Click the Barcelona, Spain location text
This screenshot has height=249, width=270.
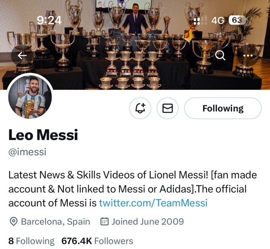click(x=55, y=222)
